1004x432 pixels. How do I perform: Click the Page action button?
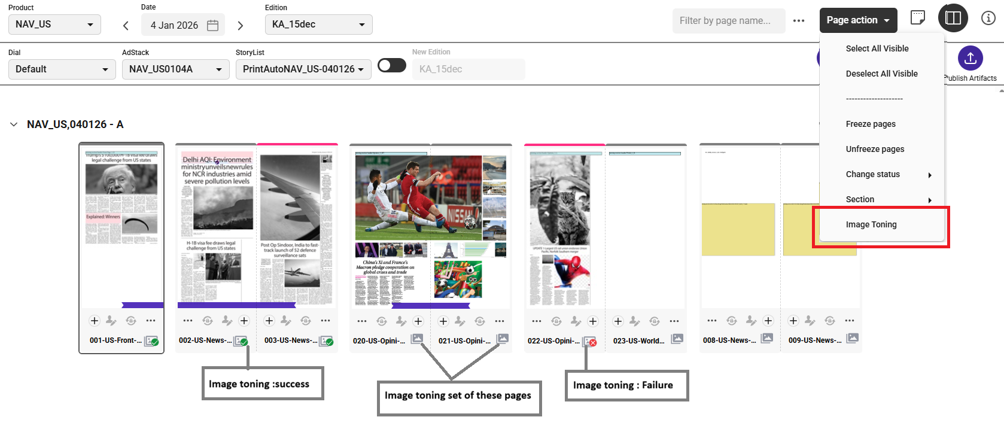click(x=857, y=20)
